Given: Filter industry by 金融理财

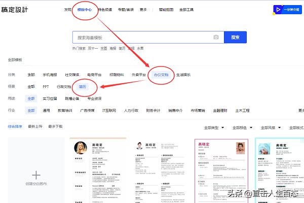Looking at the screenshot, I should point(220,111).
